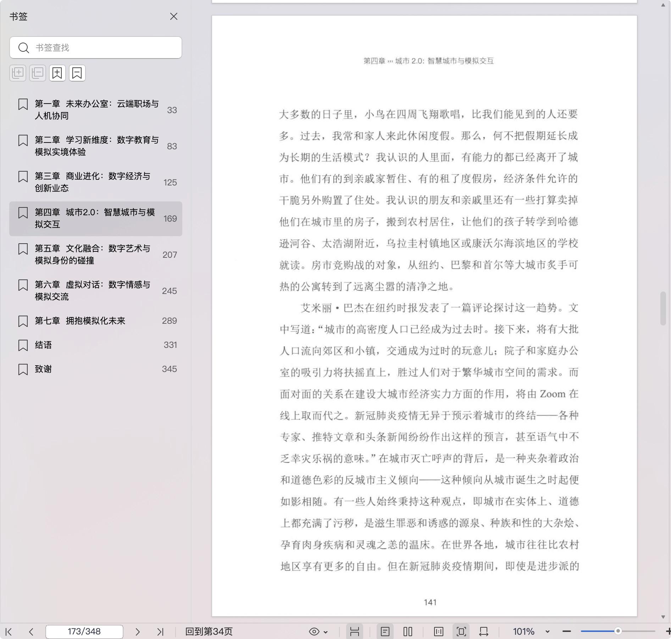
Task: Click 回到第34页 to return
Action: click(x=209, y=632)
